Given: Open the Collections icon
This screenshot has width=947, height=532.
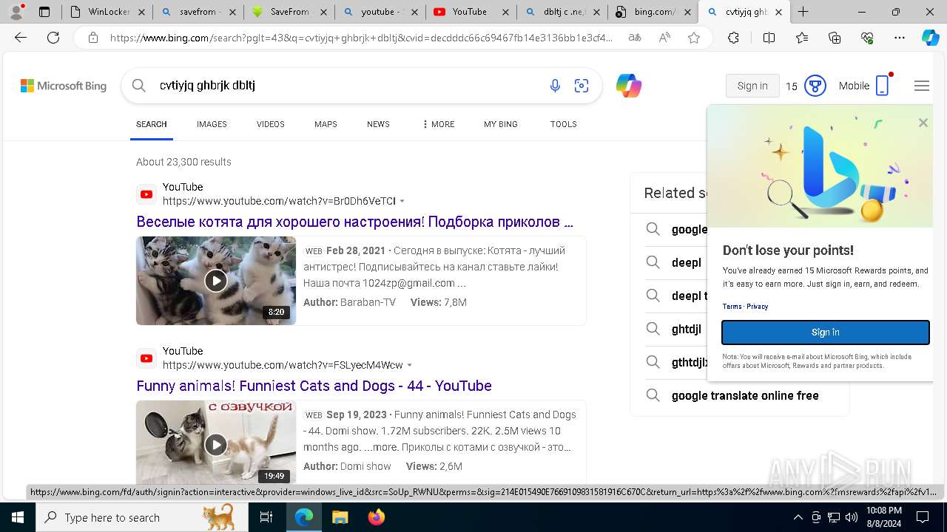Looking at the screenshot, I should pyautogui.click(x=835, y=38).
